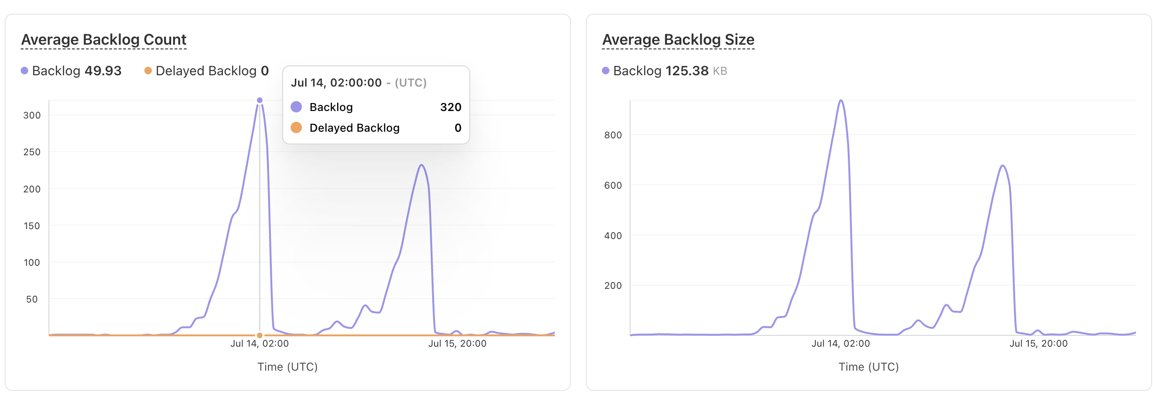The width and height of the screenshot is (1153, 397).
Task: Click the tooltip timestamp Jul 14, 02:00:00
Action: [336, 83]
